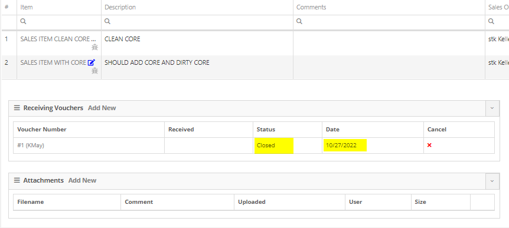Click row number 1 cell
The width and height of the screenshot is (509, 228).
[x=9, y=43]
